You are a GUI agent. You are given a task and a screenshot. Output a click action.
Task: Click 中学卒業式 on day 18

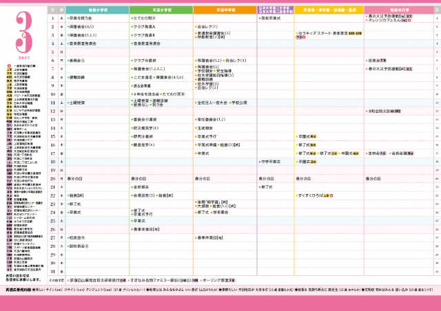pos(271,162)
